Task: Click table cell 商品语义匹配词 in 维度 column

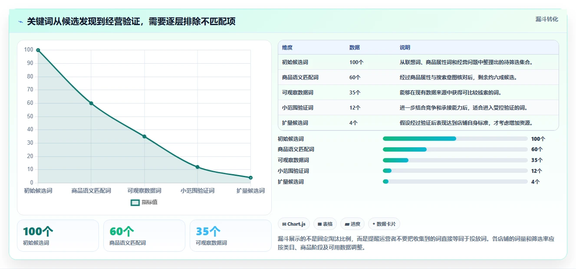Action: coord(300,78)
